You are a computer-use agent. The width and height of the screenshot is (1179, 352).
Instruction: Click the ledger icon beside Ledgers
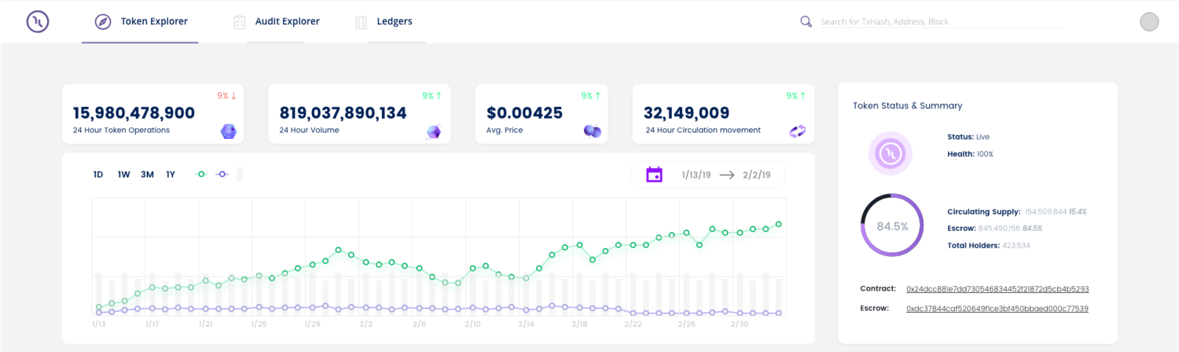pos(361,22)
